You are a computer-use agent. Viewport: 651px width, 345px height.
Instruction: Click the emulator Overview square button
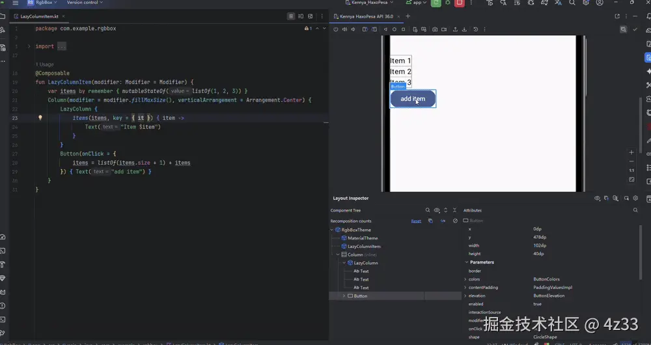pyautogui.click(x=403, y=29)
